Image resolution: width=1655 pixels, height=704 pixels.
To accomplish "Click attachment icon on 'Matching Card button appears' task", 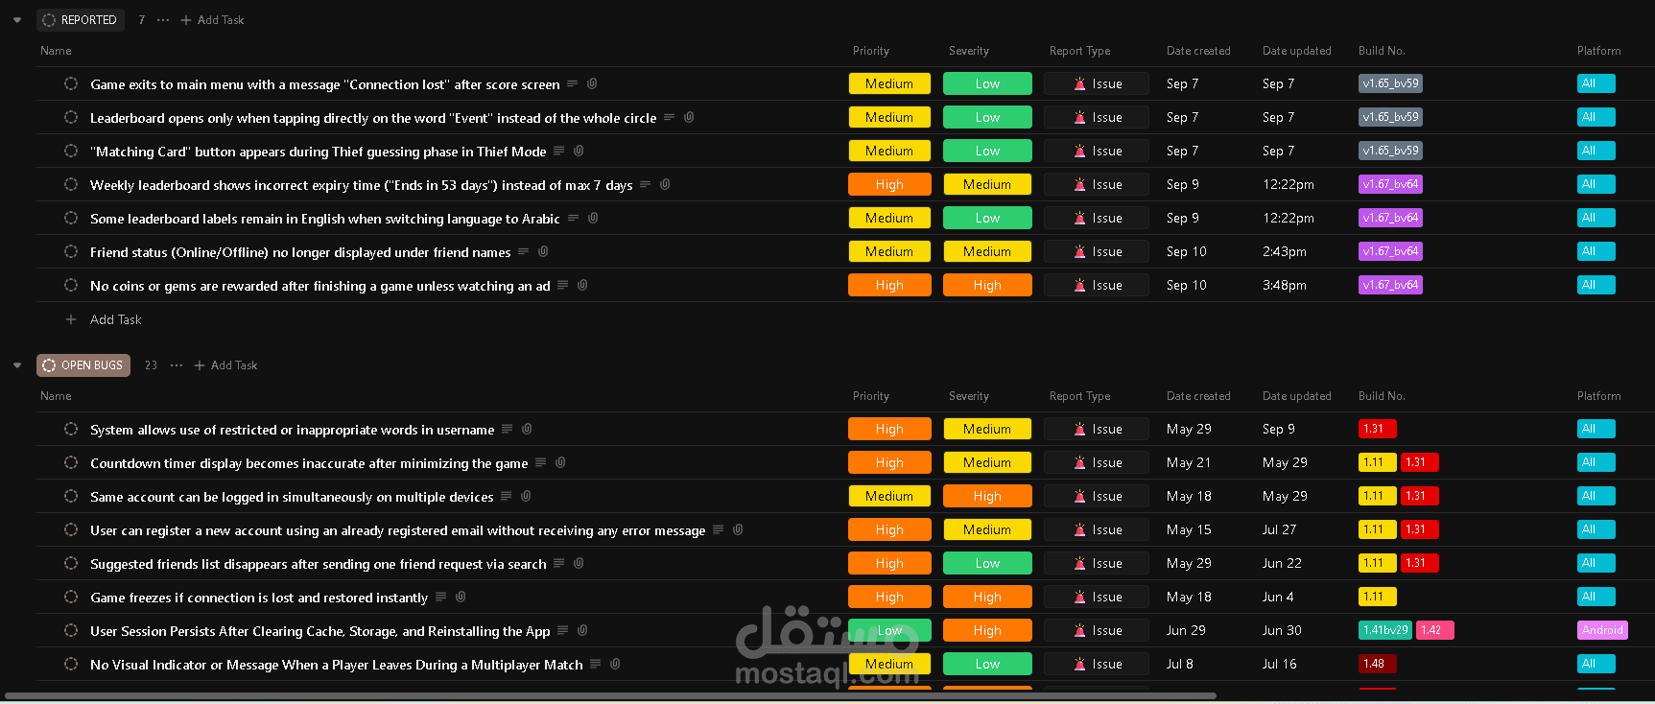I will click(x=579, y=151).
